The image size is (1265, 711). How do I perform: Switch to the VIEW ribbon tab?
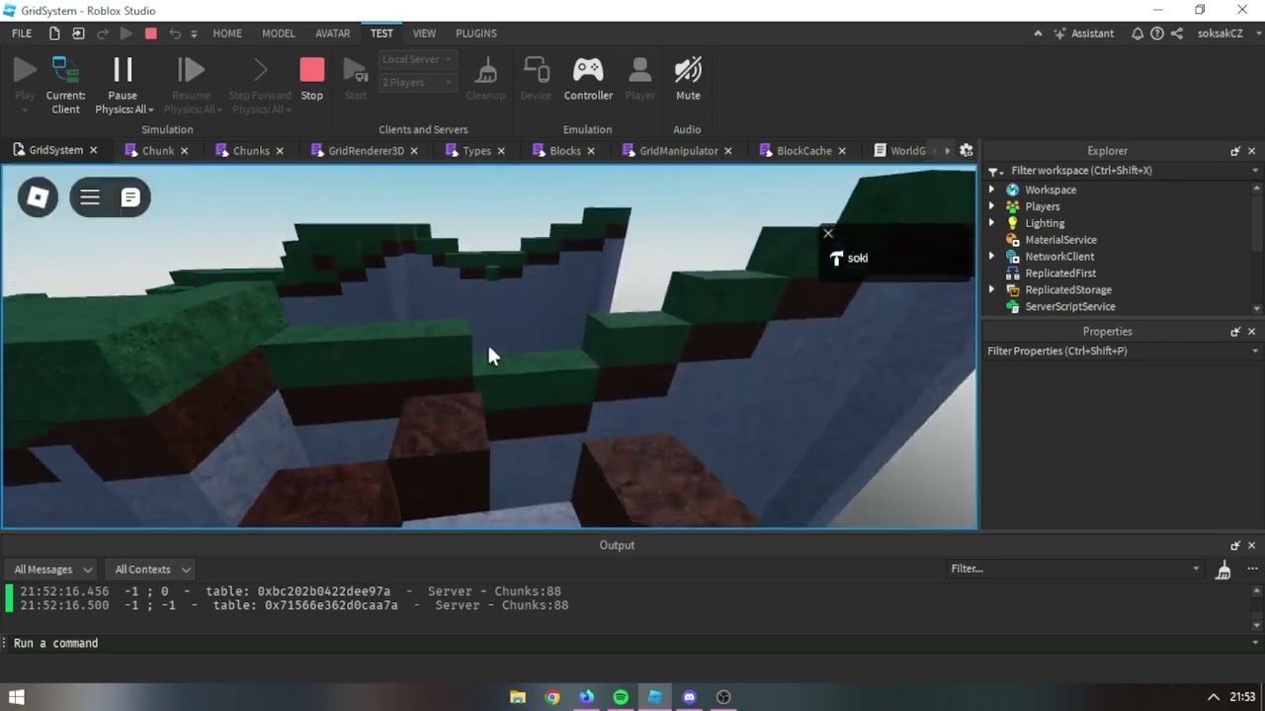pyautogui.click(x=424, y=34)
